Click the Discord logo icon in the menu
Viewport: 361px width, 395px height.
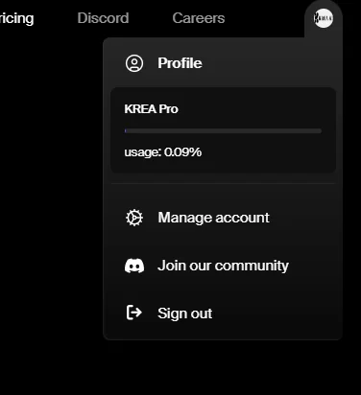pyautogui.click(x=134, y=266)
